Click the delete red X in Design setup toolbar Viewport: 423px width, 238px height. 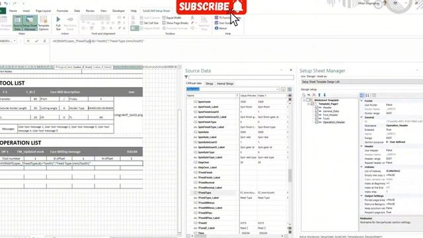[x=314, y=95]
